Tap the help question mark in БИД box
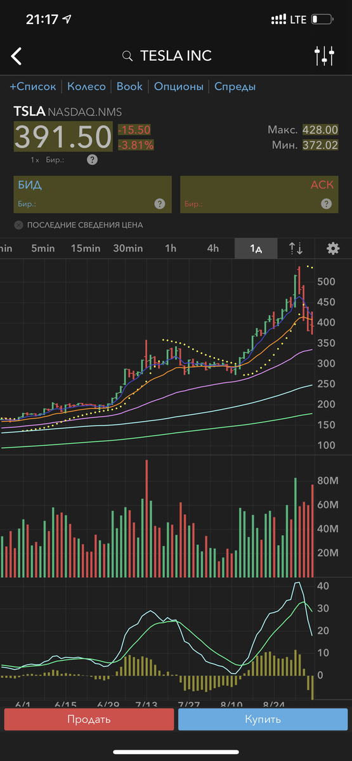This screenshot has width=352, height=761. pyautogui.click(x=160, y=204)
